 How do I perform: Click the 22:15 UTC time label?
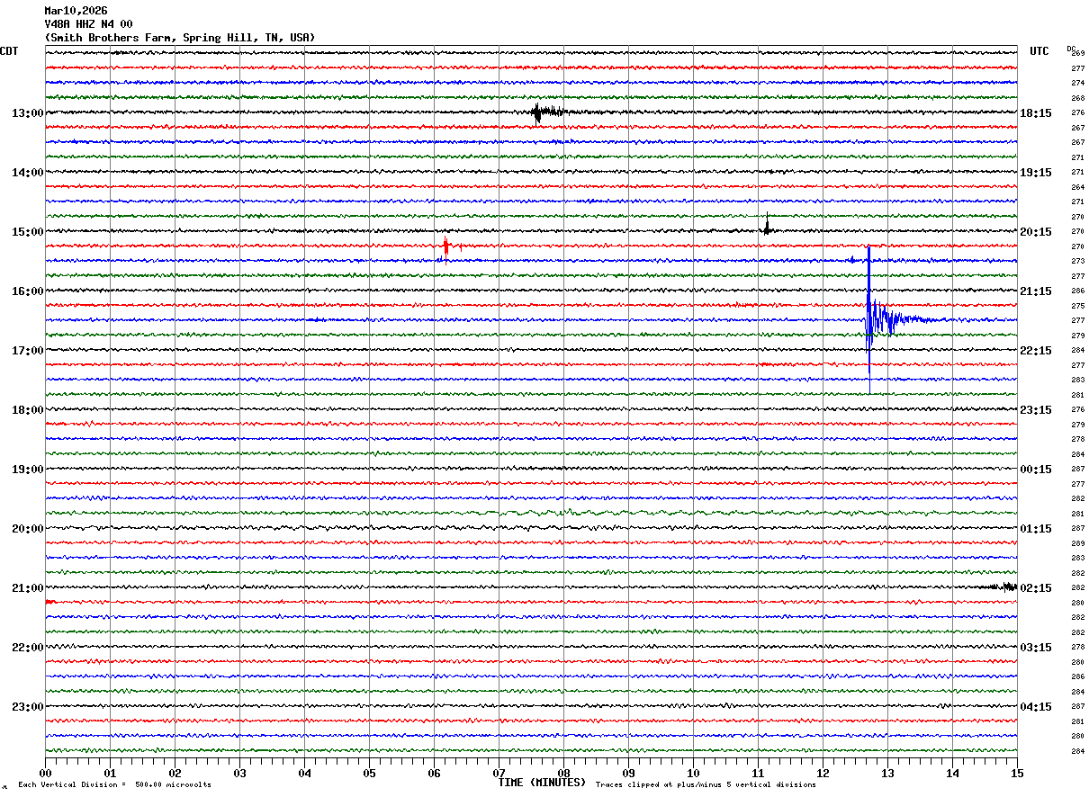pyautogui.click(x=1036, y=351)
